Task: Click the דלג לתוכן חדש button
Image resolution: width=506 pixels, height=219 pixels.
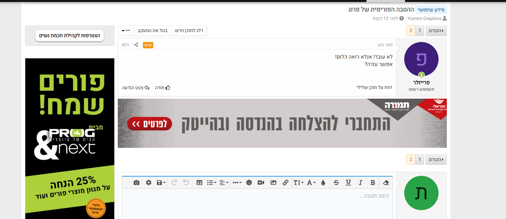Action: [189, 31]
